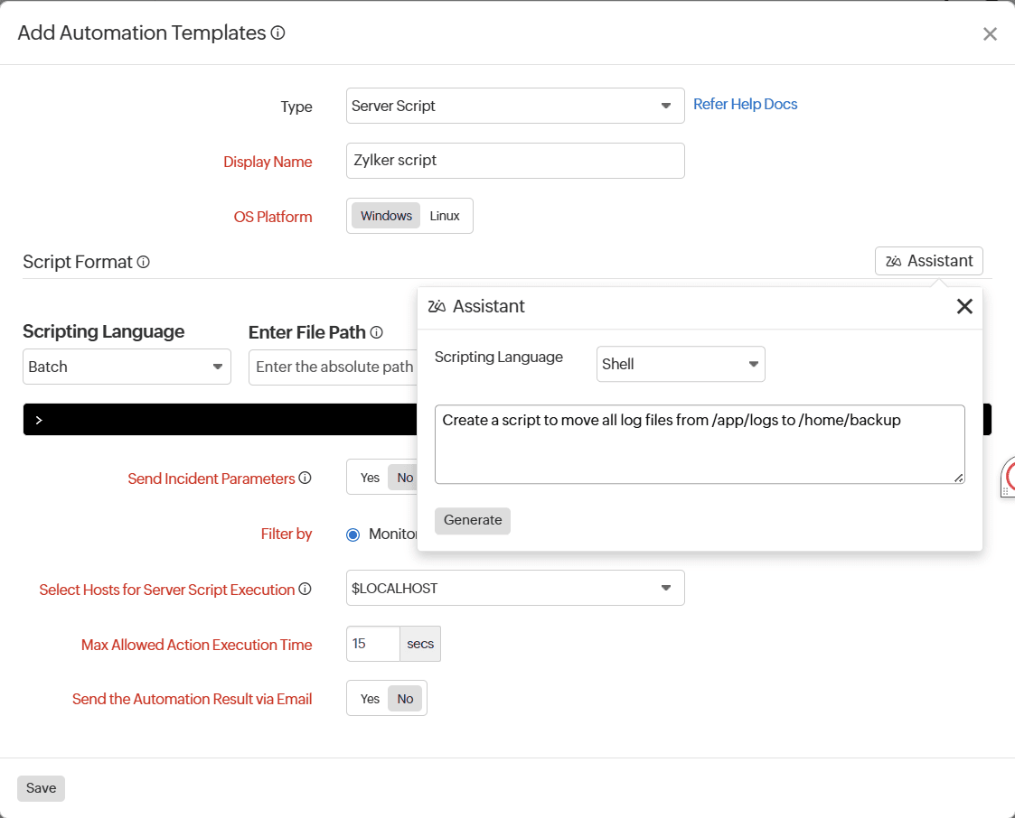The image size is (1015, 818).
Task: Select Windows as OS Platform
Action: coord(386,216)
